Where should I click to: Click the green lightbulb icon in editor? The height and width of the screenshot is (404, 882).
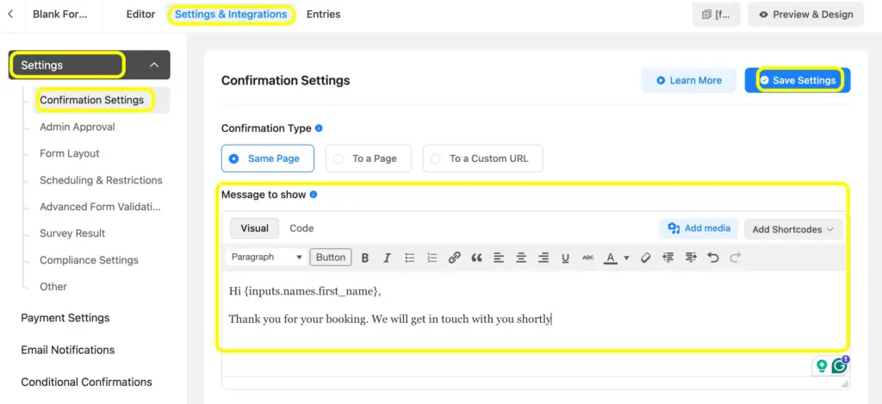click(822, 366)
